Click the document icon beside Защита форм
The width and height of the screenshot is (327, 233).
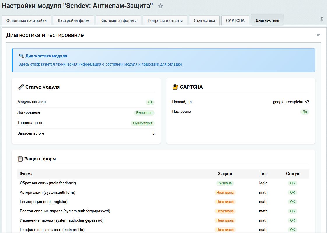pos(20,159)
